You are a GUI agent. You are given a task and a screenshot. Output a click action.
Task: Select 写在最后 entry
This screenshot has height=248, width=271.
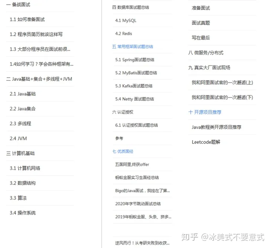(x=201, y=38)
